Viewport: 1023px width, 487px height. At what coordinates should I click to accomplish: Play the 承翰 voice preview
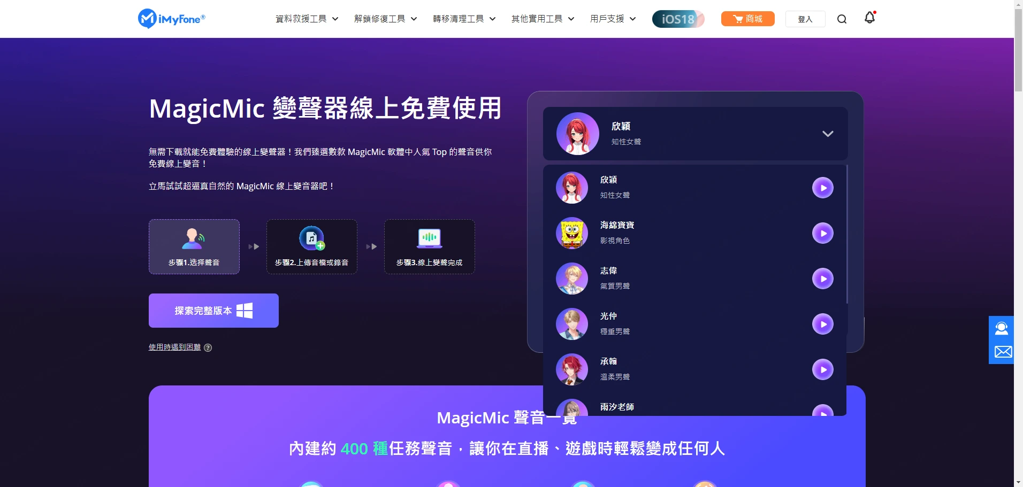823,369
